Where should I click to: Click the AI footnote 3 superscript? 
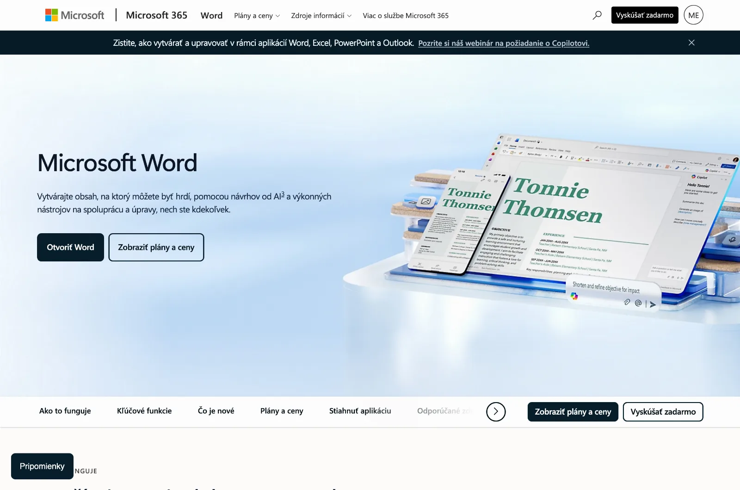(283, 195)
